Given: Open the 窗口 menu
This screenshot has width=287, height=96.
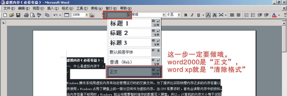Looking at the screenshot, I should [x=111, y=8].
